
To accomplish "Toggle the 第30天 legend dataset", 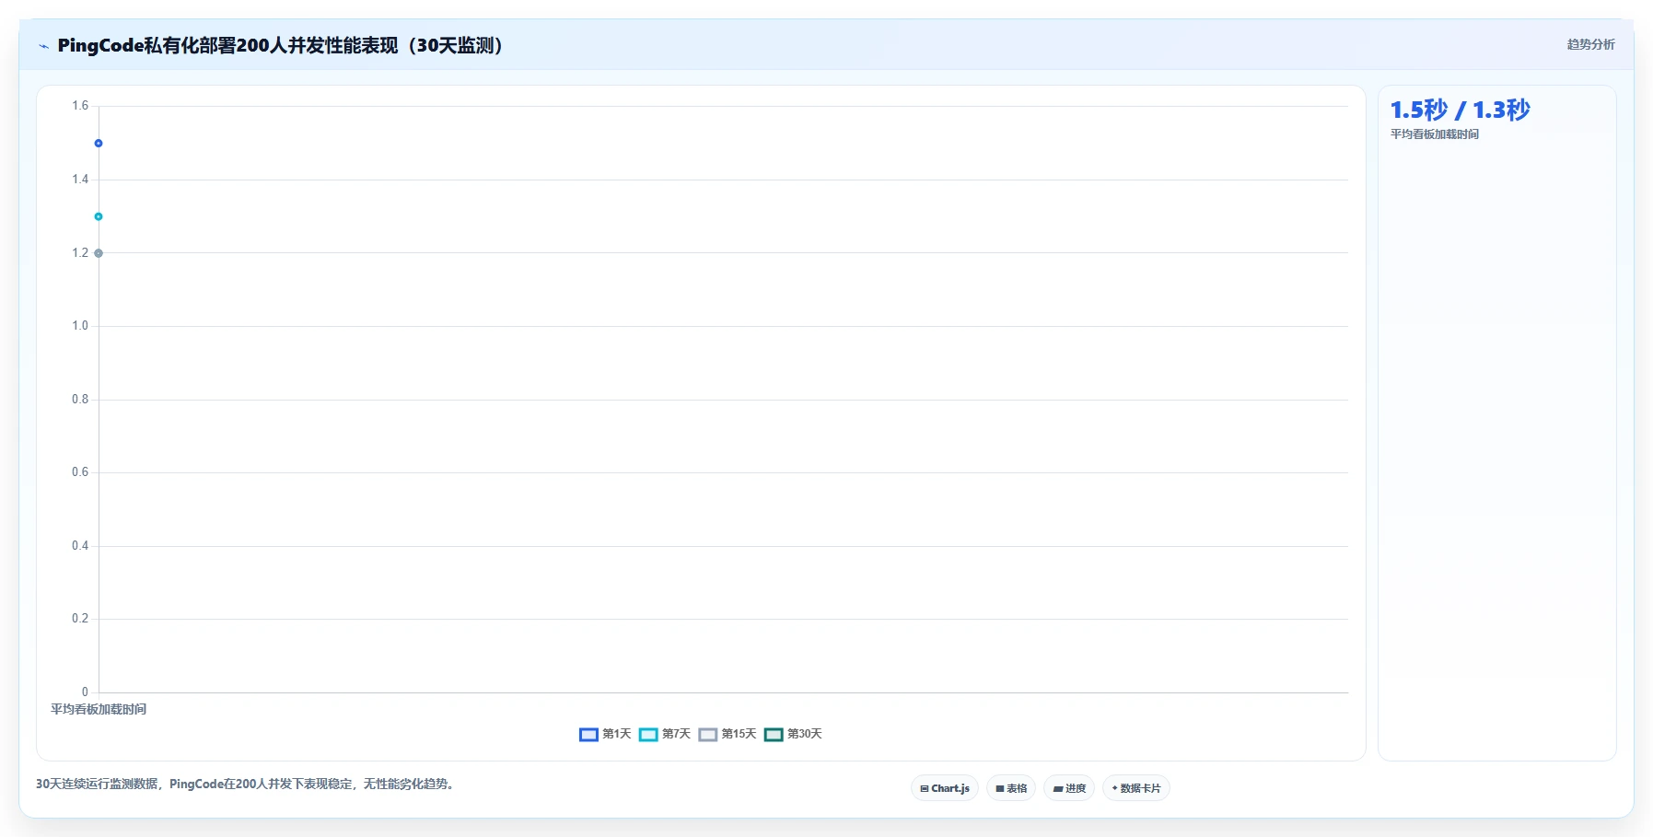I will click(793, 734).
